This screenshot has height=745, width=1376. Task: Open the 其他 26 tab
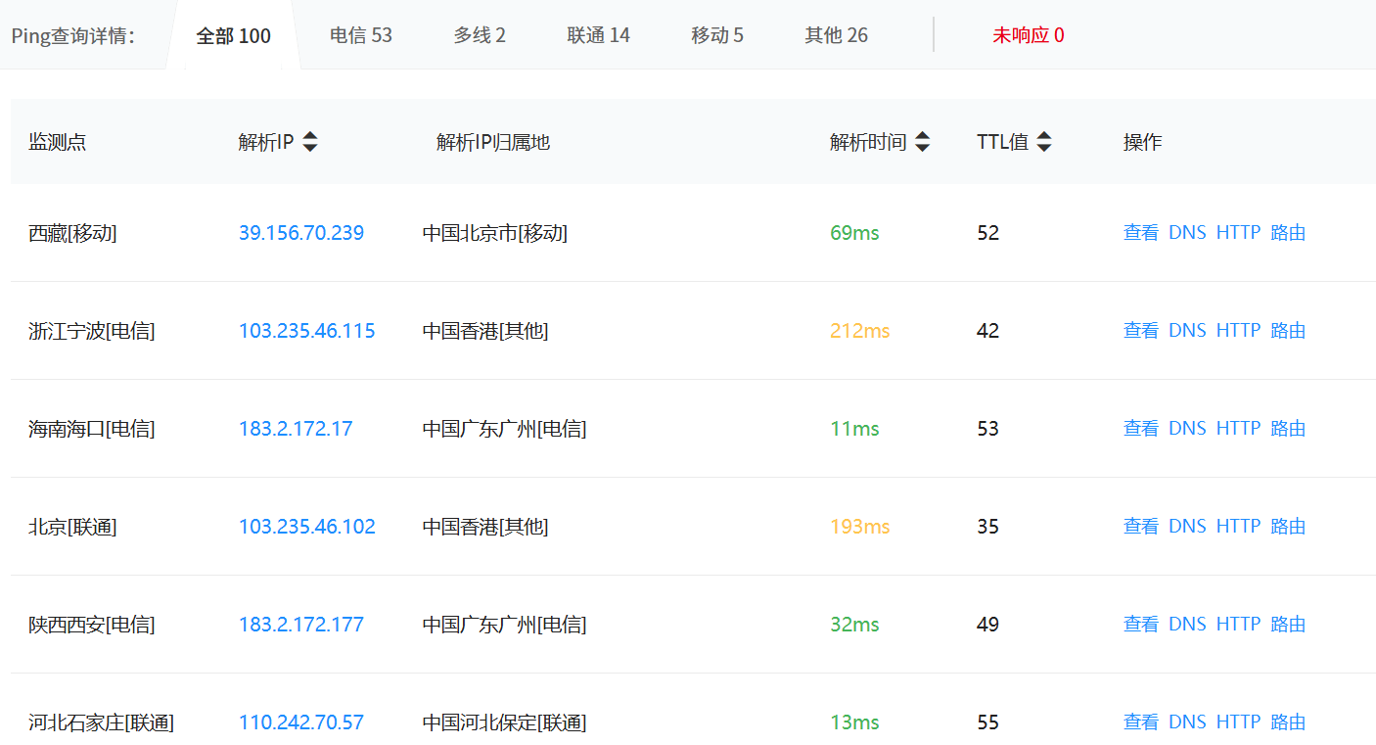coord(837,35)
